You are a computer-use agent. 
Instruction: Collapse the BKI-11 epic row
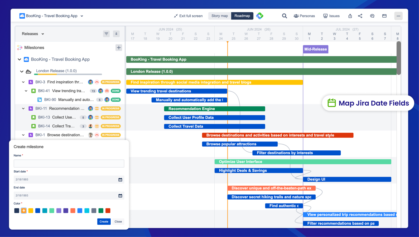(x=23, y=108)
